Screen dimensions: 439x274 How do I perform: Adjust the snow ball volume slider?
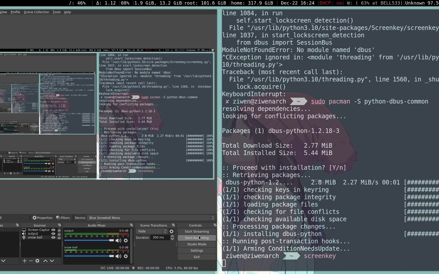point(89,256)
